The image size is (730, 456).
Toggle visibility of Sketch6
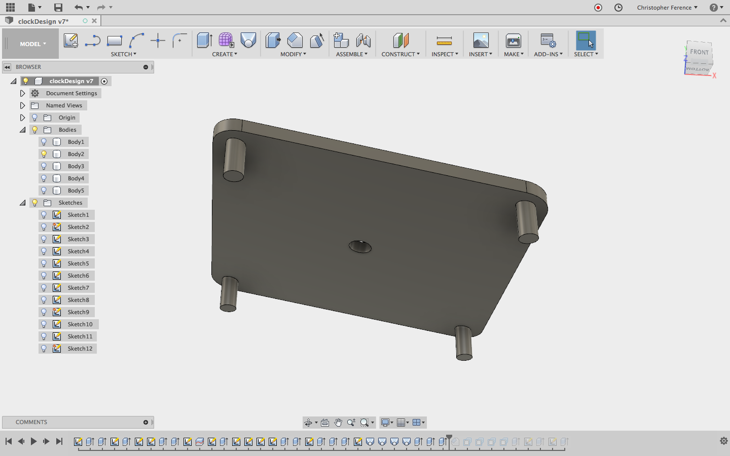44,276
